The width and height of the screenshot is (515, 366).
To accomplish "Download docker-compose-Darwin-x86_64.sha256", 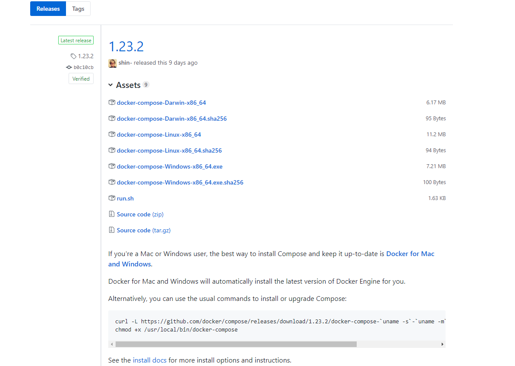I will 172,118.
